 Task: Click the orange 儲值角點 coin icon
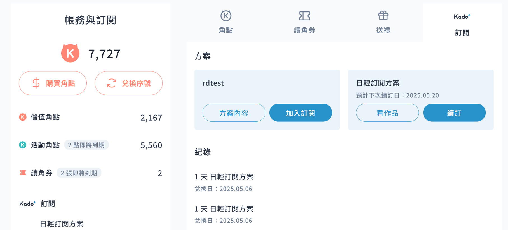[x=23, y=117]
